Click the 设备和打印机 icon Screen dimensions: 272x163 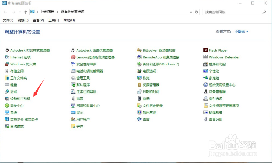[x=7, y=99]
